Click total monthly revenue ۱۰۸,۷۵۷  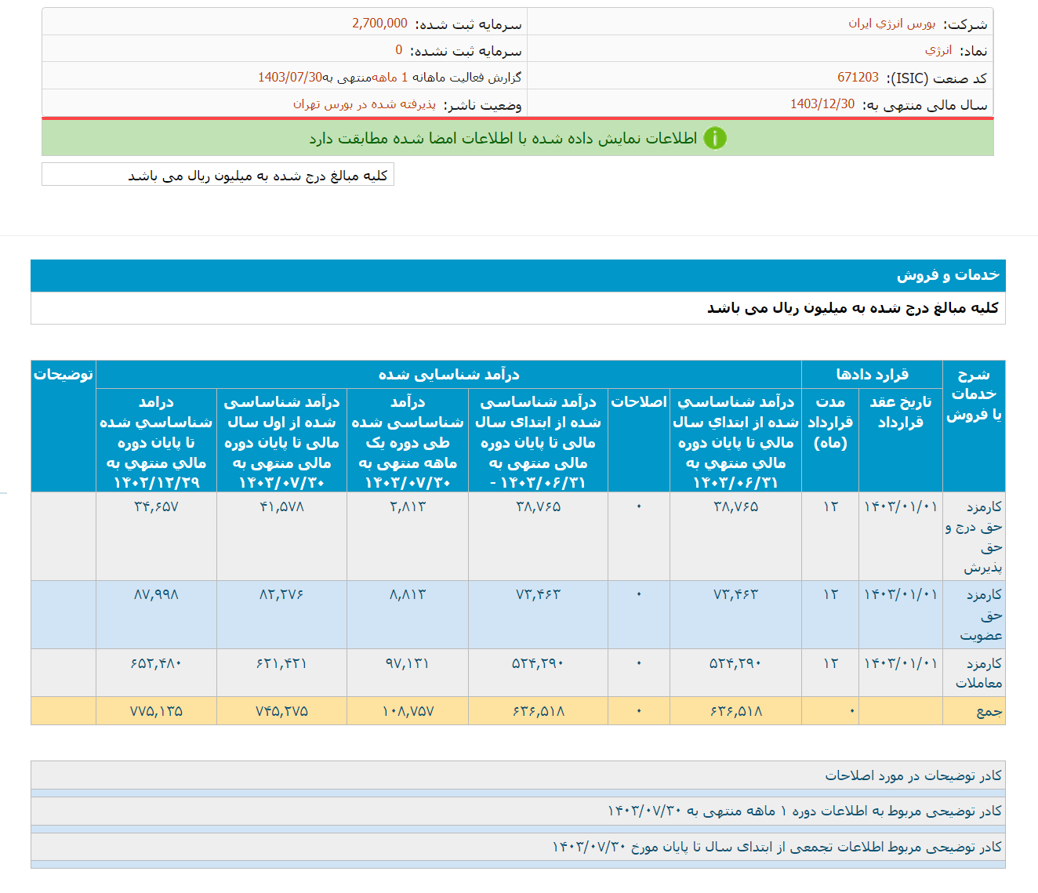[408, 711]
